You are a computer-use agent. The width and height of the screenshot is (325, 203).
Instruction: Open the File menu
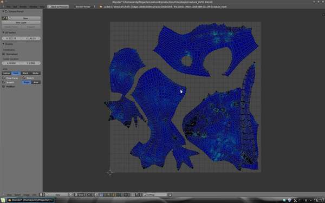click(x=9, y=6)
